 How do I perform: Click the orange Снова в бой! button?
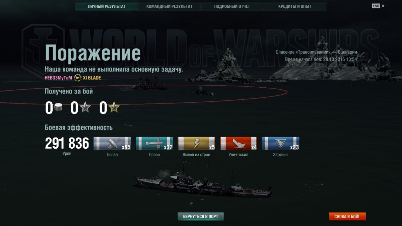347,217
